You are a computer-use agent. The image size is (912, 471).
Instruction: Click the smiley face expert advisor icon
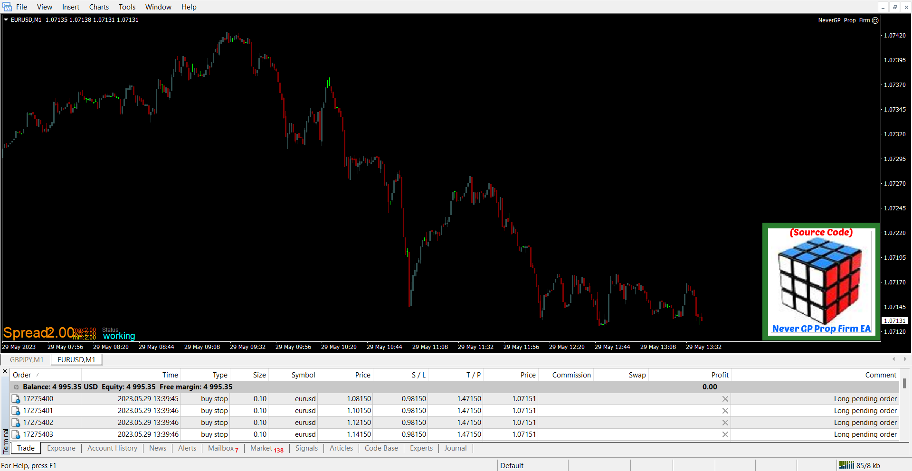[875, 20]
